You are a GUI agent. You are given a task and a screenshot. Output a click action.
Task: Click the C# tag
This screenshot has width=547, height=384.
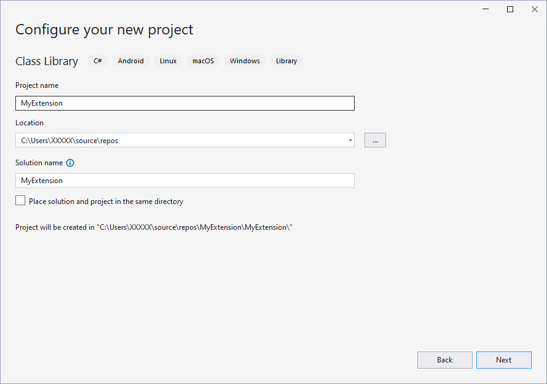pos(98,61)
